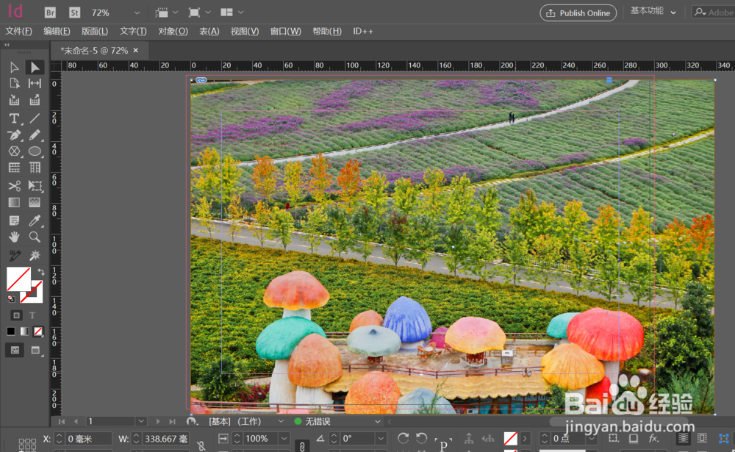Open the 版面(L) menu
Viewport: 735px width, 452px height.
[x=95, y=31]
